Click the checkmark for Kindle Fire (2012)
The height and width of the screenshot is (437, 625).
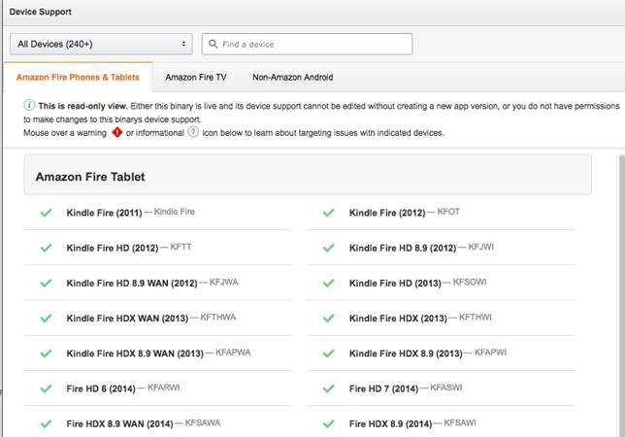point(328,213)
